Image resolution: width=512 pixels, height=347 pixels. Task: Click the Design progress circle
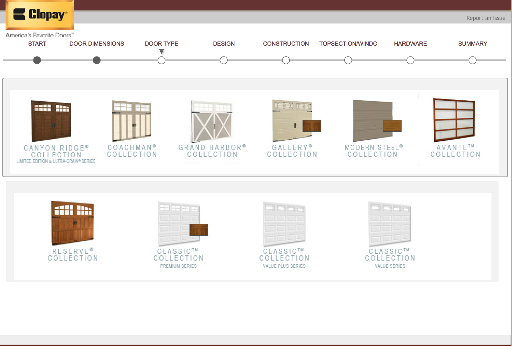[x=224, y=60]
